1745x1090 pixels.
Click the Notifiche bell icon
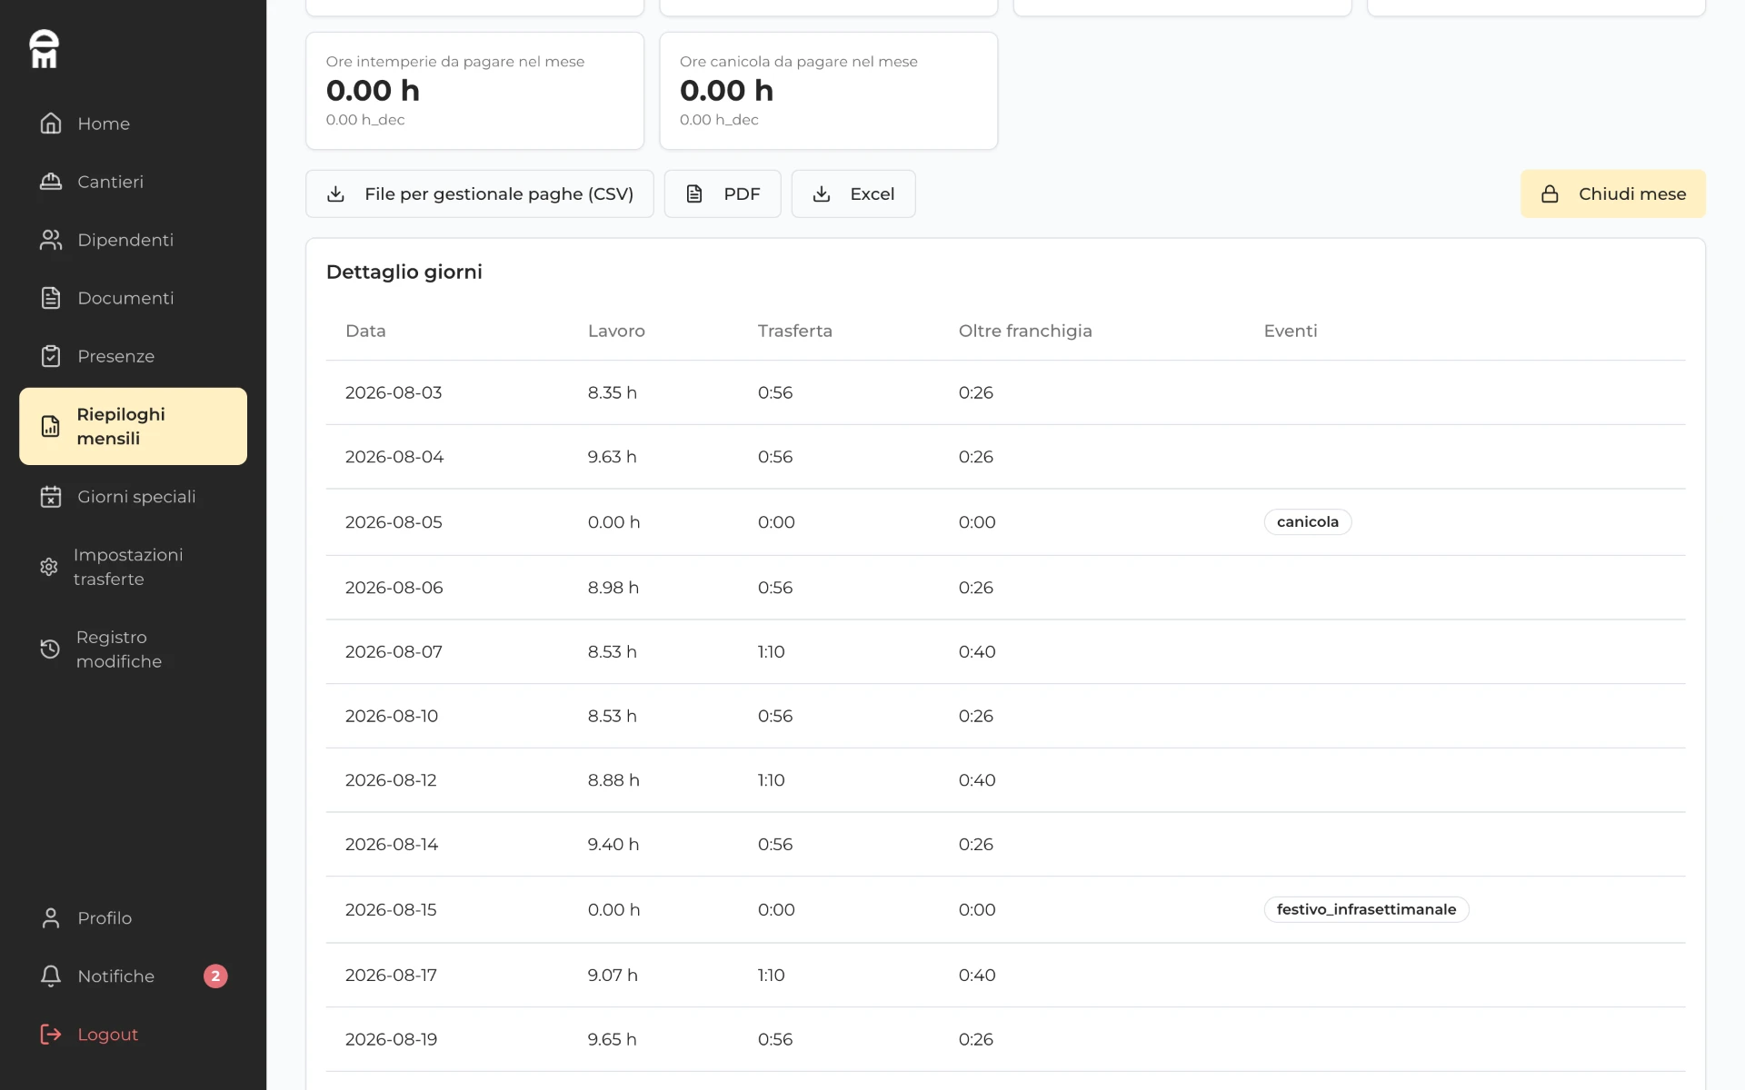(x=51, y=976)
